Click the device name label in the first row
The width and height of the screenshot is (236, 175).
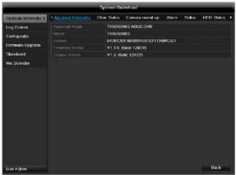click(x=68, y=26)
